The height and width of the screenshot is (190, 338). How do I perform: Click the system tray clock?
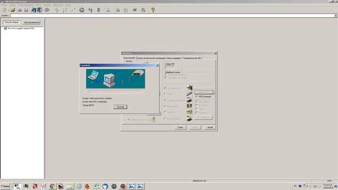pos(328,186)
